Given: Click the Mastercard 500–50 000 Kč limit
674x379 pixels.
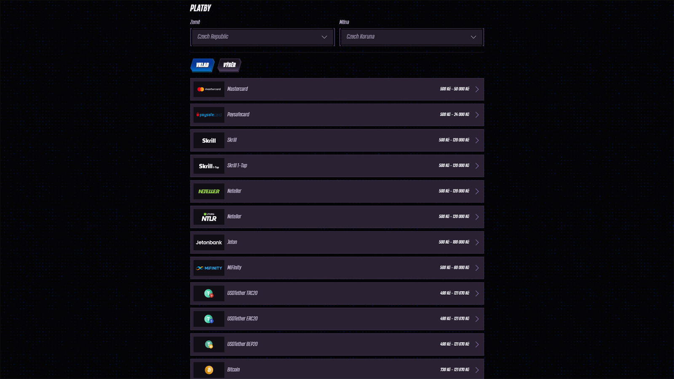Looking at the screenshot, I should (455, 89).
